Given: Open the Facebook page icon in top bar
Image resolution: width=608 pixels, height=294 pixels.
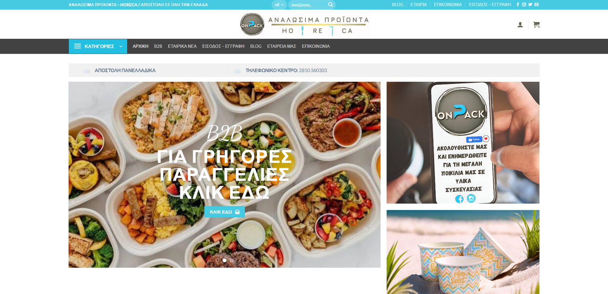Looking at the screenshot, I should point(518,5).
